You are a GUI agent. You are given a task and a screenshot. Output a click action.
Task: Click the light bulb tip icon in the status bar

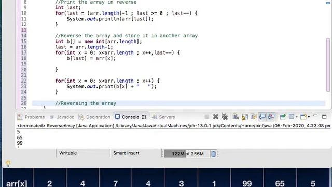8,163
